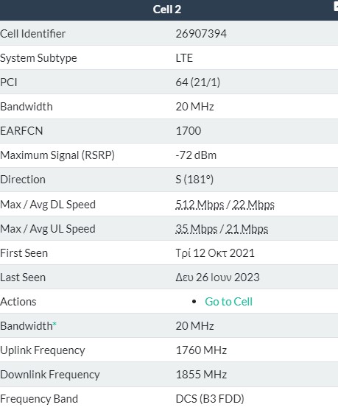Click the 22 Mbps average download speed
338x410 pixels.
(x=253, y=205)
